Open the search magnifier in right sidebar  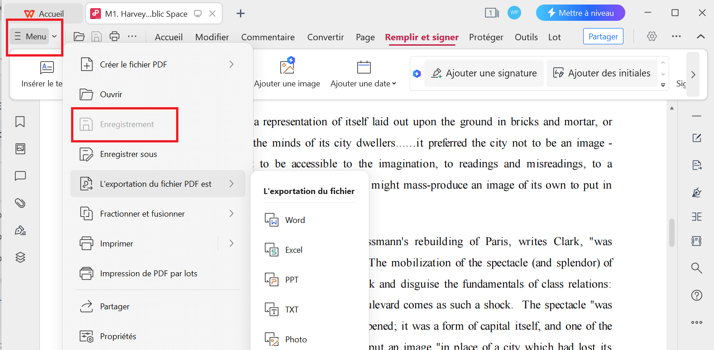tap(697, 268)
